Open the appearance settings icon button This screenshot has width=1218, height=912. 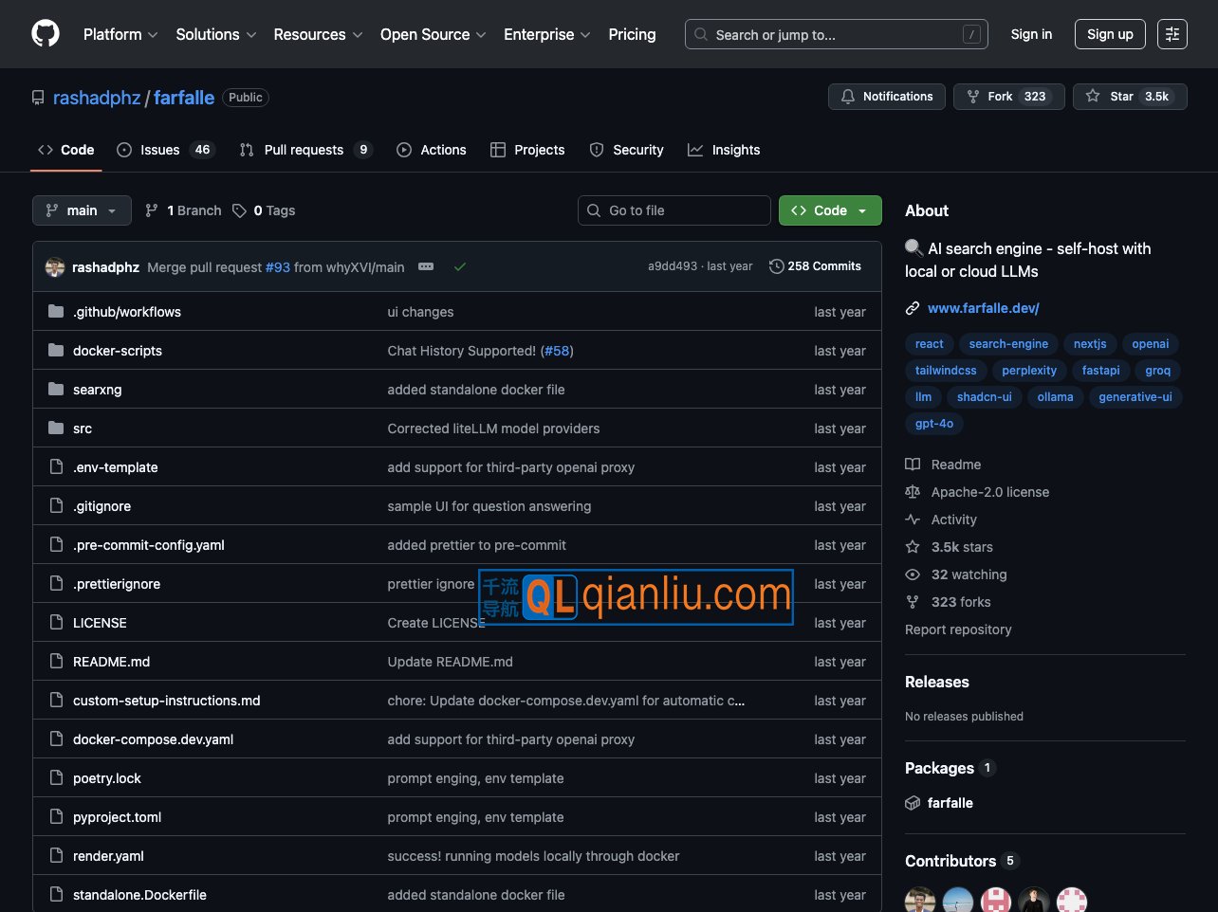[1172, 34]
